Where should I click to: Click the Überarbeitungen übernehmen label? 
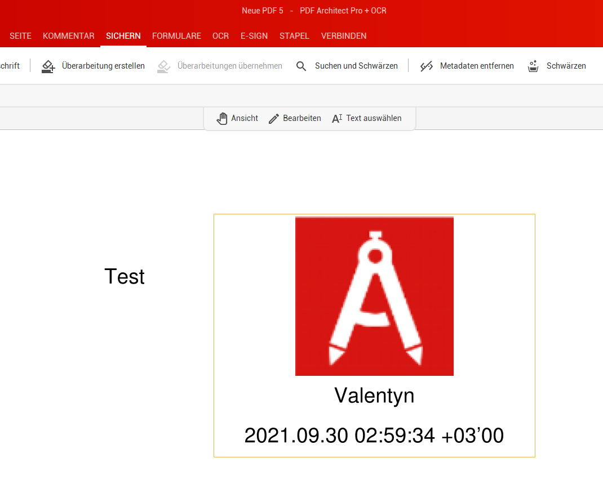click(229, 66)
